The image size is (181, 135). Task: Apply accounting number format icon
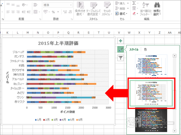pos(45,12)
